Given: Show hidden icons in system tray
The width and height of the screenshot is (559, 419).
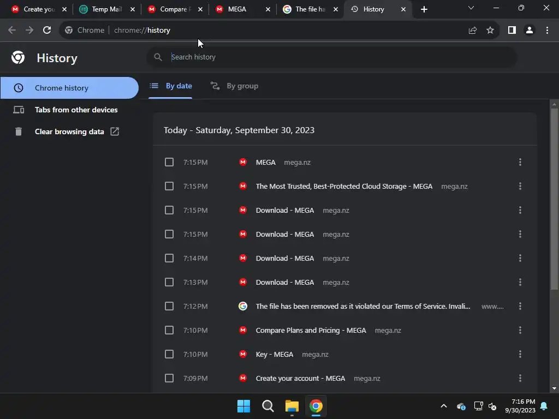Looking at the screenshot, I should (444, 406).
